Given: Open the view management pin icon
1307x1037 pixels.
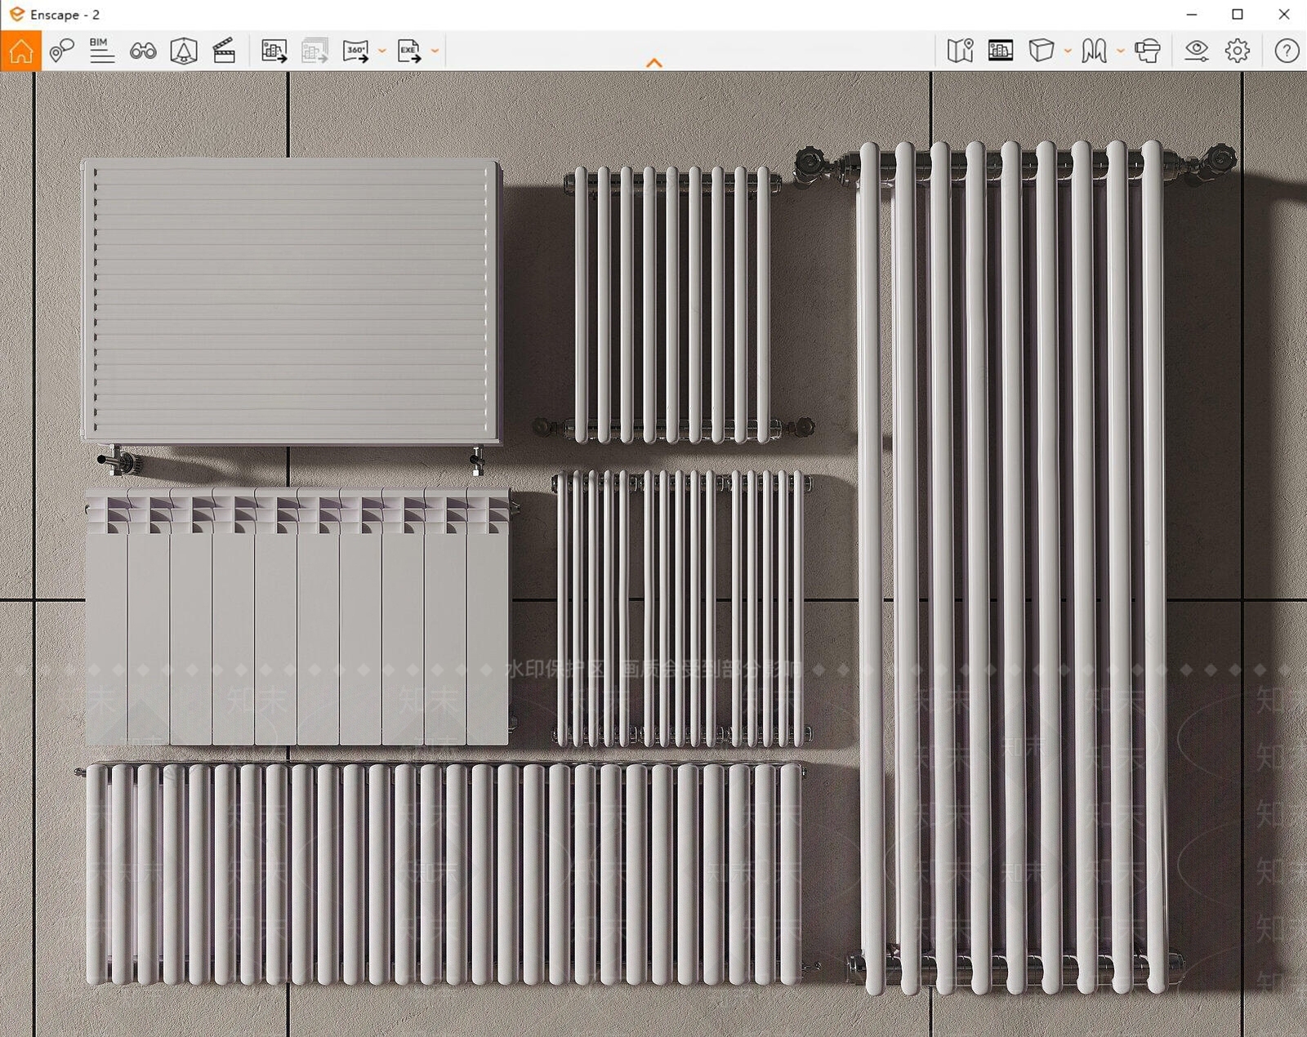Looking at the screenshot, I should (x=61, y=51).
